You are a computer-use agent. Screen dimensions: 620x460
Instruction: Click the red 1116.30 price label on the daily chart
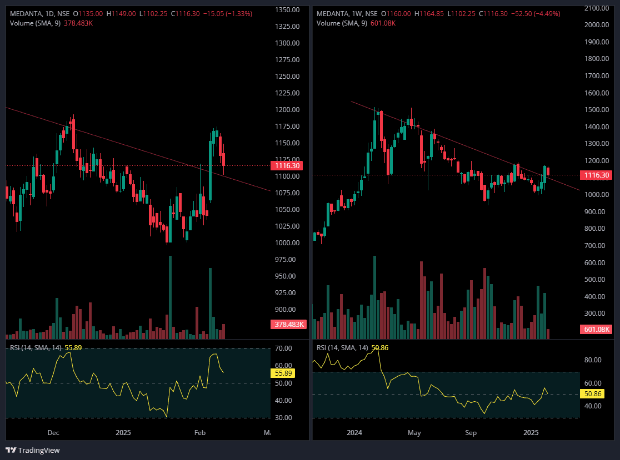[x=287, y=166]
